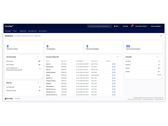Click the search icon in Alerts panel
The image size is (168, 126).
(157, 57)
